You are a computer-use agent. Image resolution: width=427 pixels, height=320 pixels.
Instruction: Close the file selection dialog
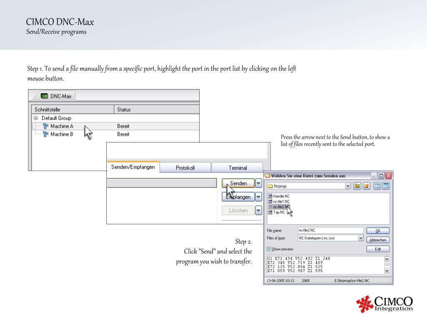pyautogui.click(x=389, y=176)
